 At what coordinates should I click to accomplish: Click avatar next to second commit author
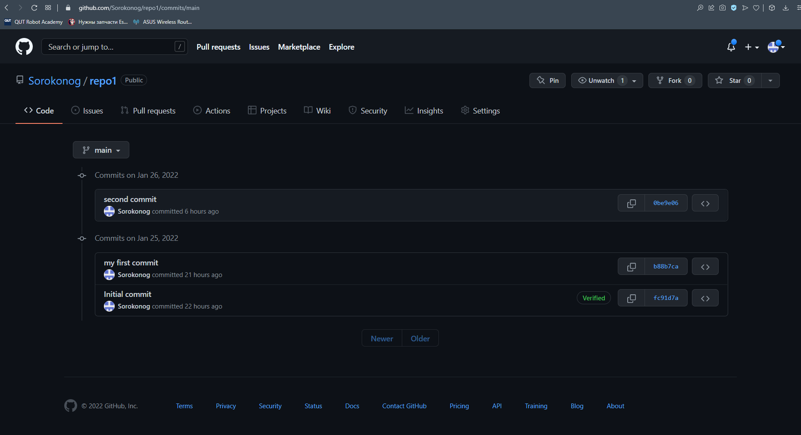pos(109,211)
